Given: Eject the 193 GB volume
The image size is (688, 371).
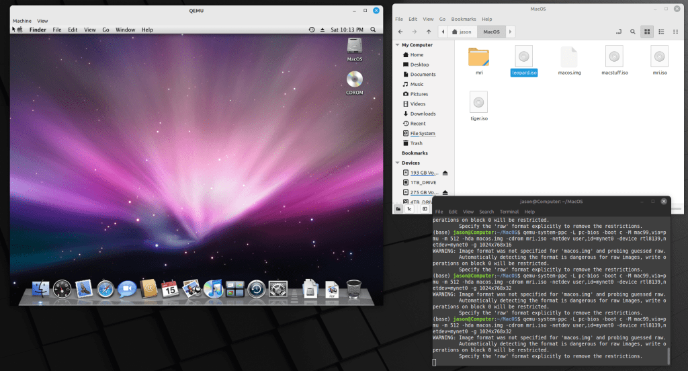Looking at the screenshot, I should (445, 173).
